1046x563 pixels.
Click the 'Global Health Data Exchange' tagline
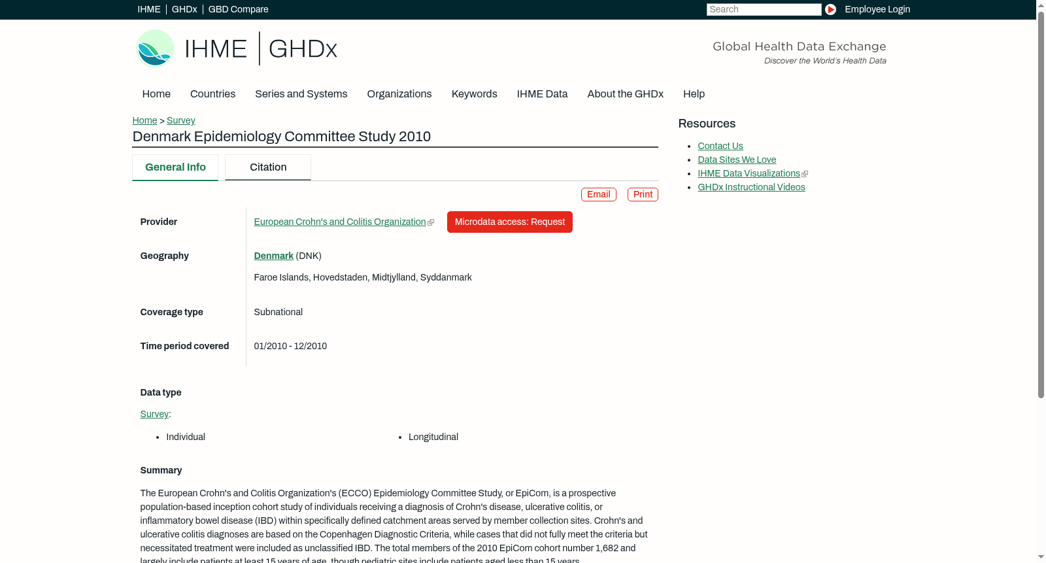click(x=799, y=46)
